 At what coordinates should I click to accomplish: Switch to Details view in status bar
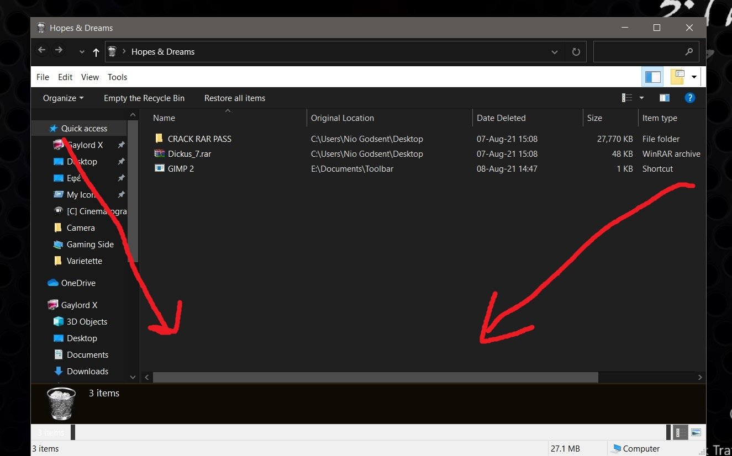[x=682, y=432]
